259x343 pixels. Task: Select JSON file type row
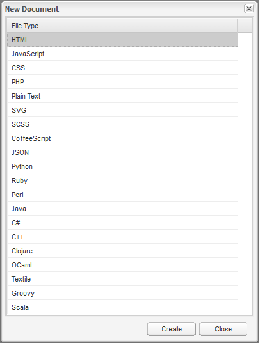tap(122, 152)
